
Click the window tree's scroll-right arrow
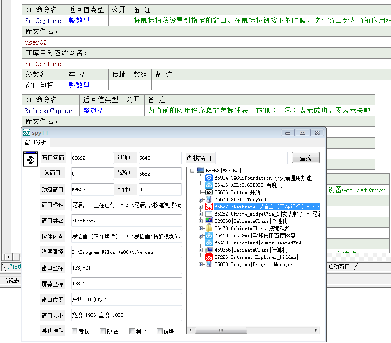[x=316, y=330]
